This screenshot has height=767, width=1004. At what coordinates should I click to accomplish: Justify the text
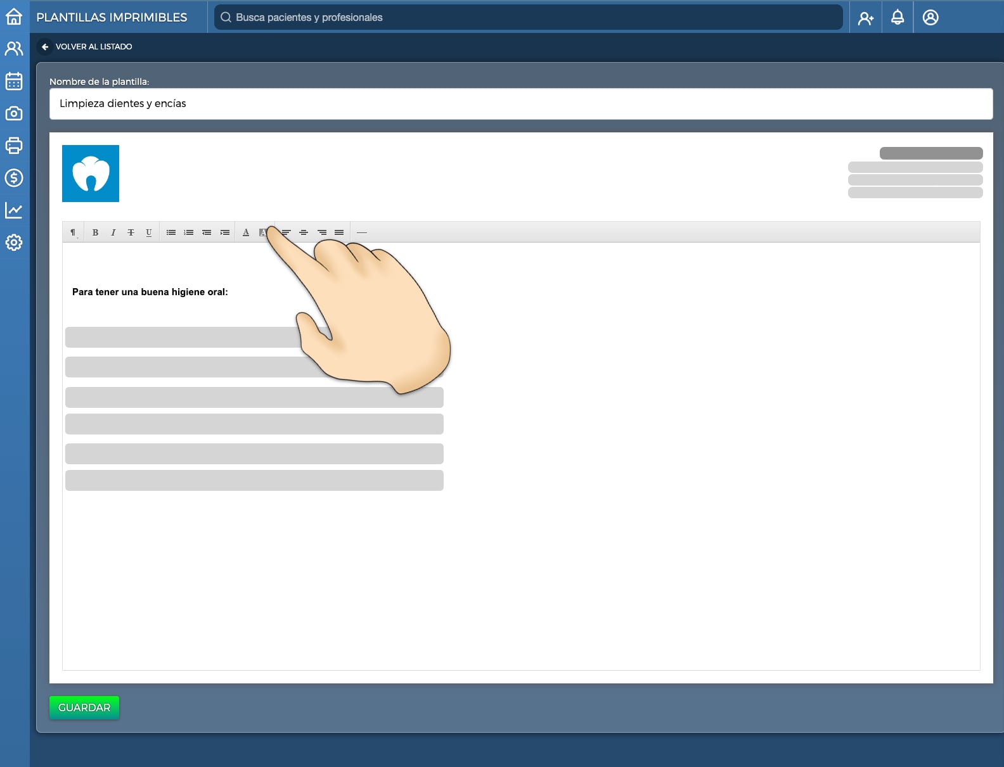339,232
